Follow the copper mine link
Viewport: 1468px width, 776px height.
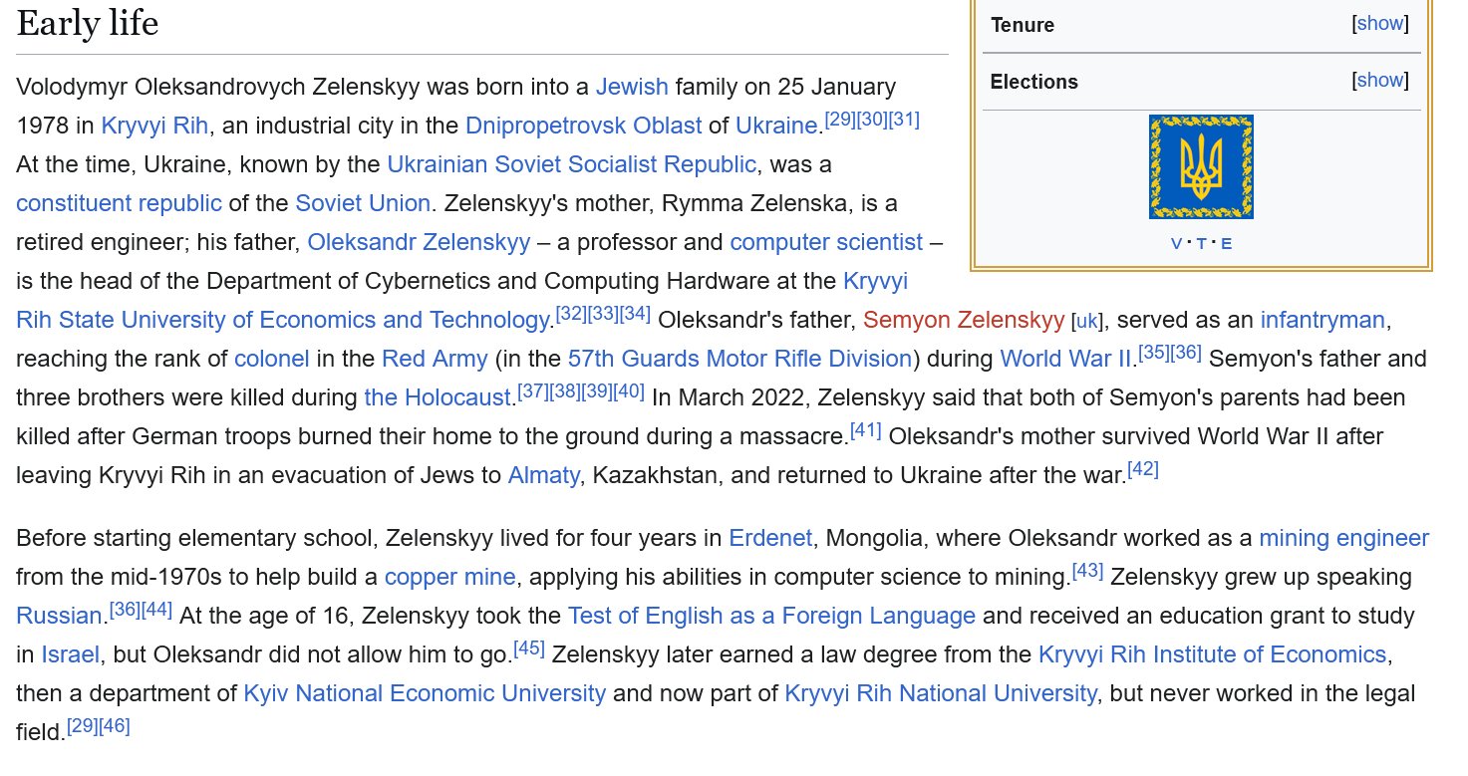point(450,577)
